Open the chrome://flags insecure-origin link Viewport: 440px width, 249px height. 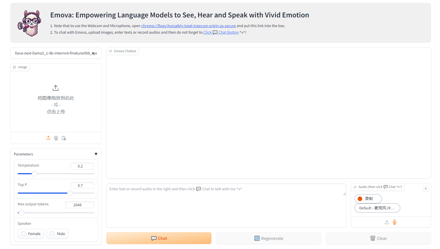coord(188,26)
